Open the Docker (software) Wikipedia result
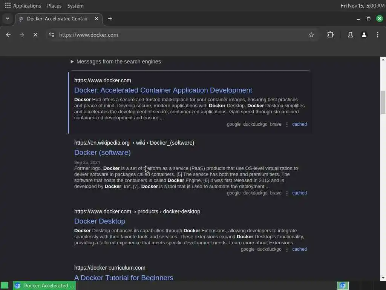This screenshot has width=386, height=290. tap(103, 153)
